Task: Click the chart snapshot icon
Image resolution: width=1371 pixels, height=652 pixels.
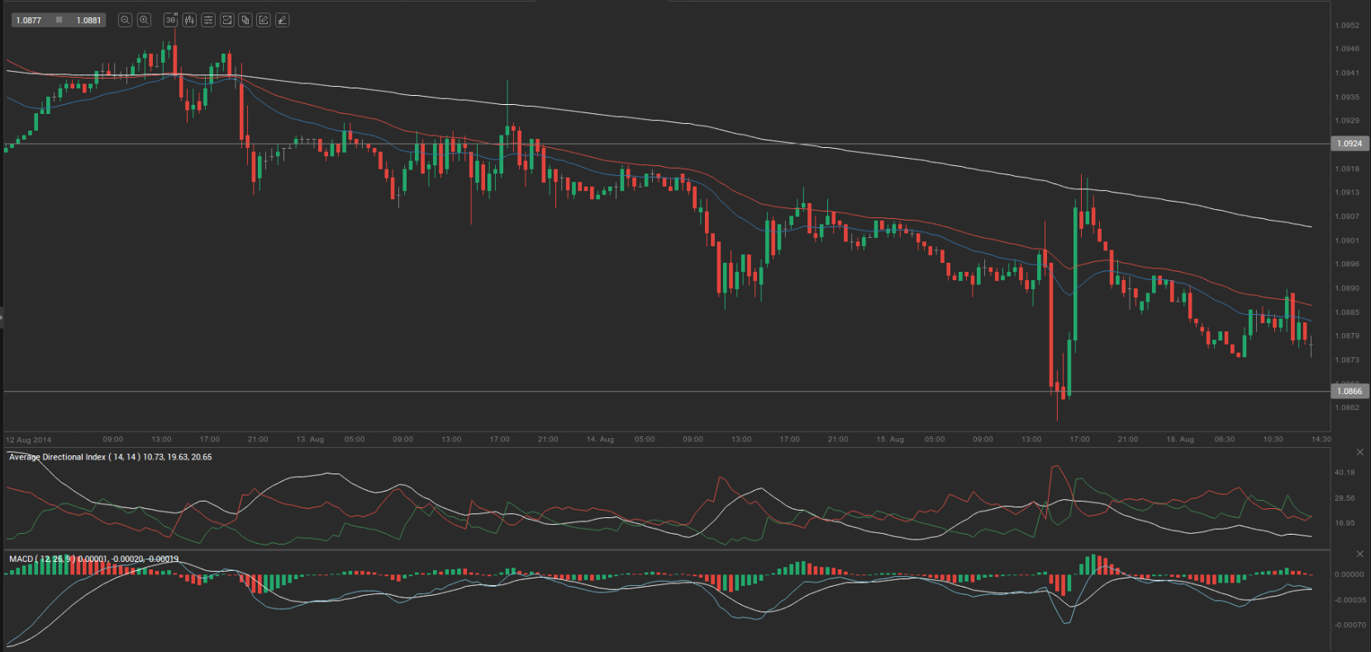Action: tap(227, 20)
